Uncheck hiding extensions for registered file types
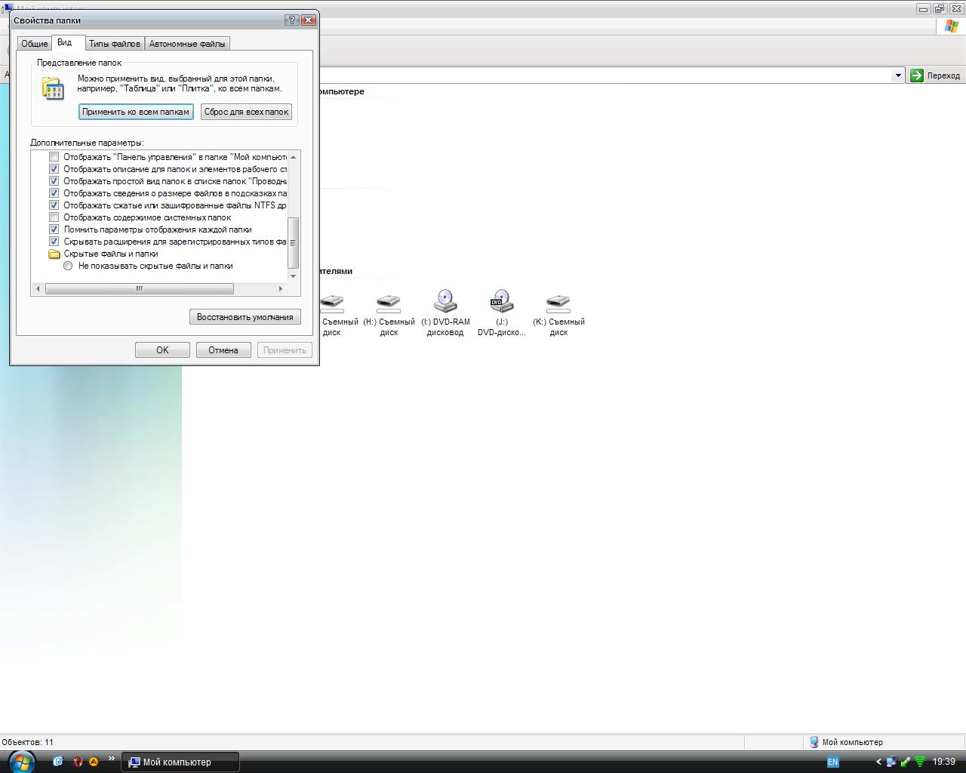Image resolution: width=966 pixels, height=773 pixels. (54, 242)
